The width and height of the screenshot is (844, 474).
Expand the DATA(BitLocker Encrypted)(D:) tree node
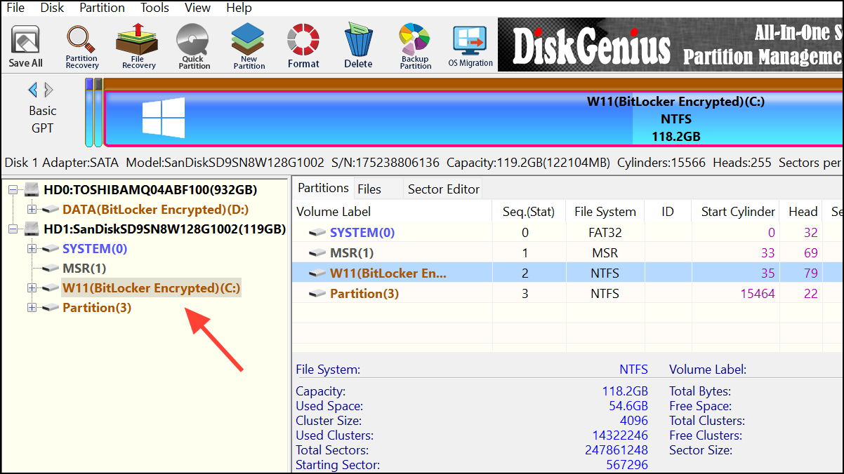click(x=31, y=210)
